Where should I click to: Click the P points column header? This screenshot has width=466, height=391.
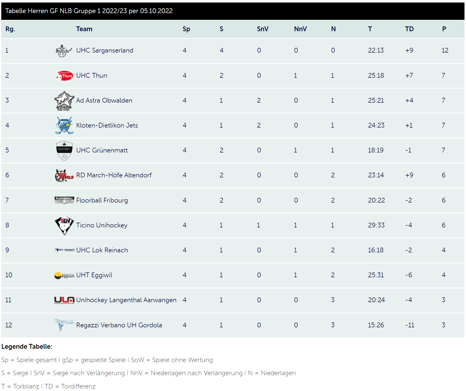pyautogui.click(x=444, y=29)
